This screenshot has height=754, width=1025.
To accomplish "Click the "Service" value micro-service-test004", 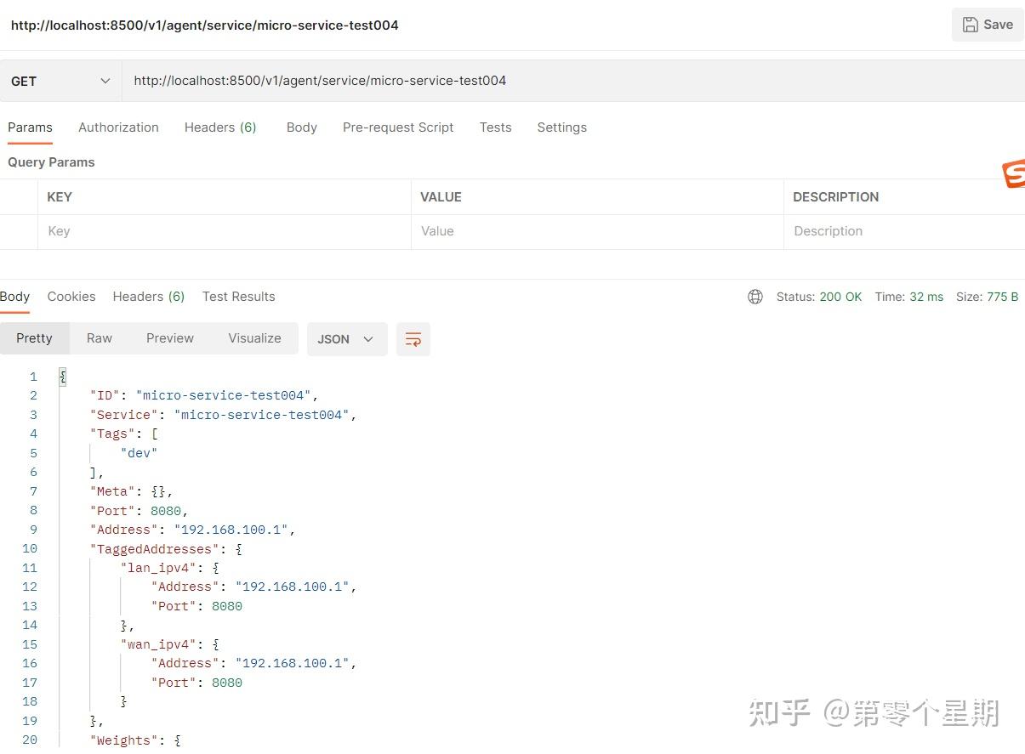I will (261, 415).
